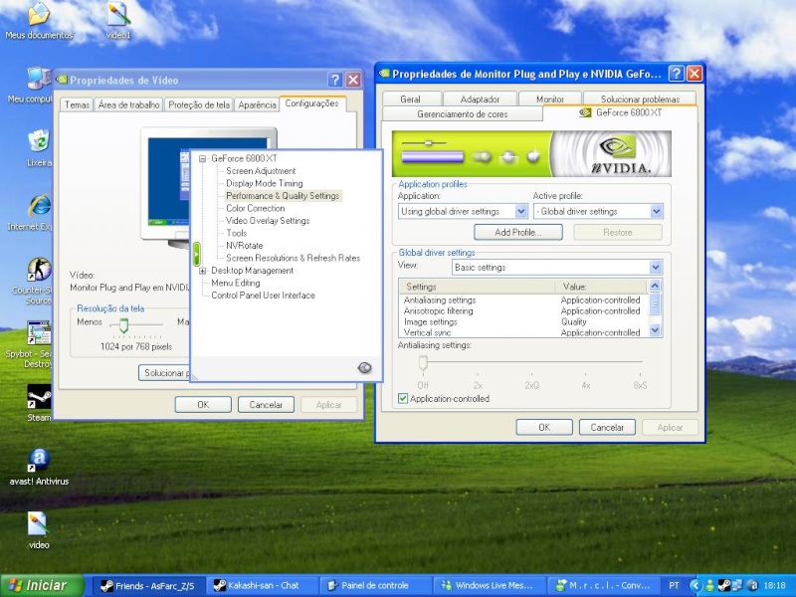Click the Windows Live Messenger tray icon
Viewport: 796px width, 597px height.
[709, 585]
